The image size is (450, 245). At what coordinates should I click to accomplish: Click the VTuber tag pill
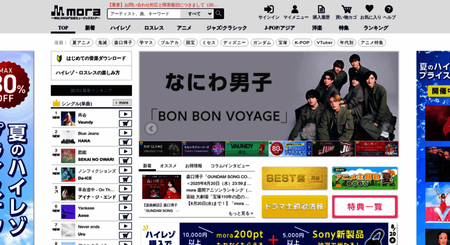point(324,43)
